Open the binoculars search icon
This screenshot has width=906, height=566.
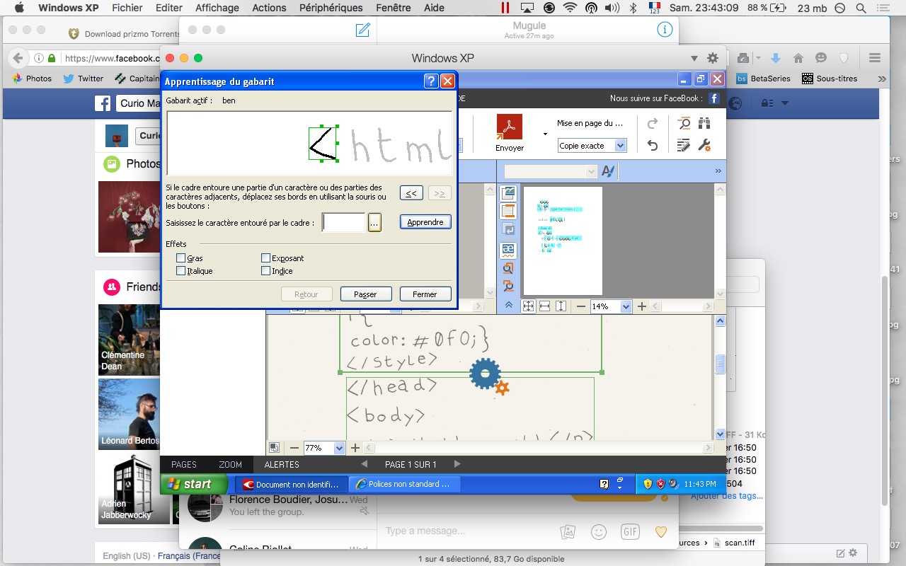(704, 123)
